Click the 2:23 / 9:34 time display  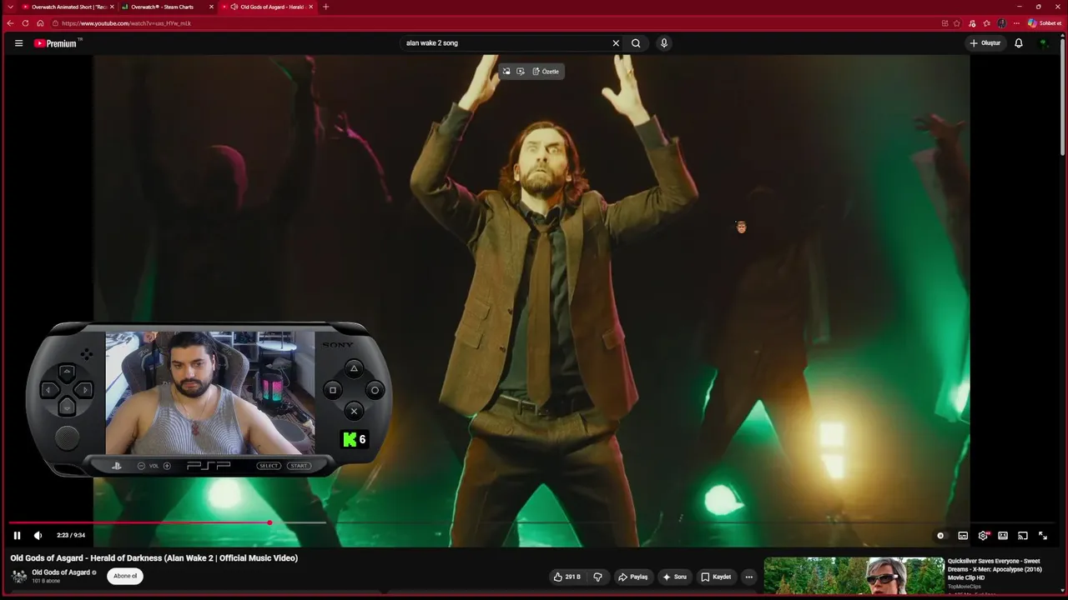[x=71, y=536]
